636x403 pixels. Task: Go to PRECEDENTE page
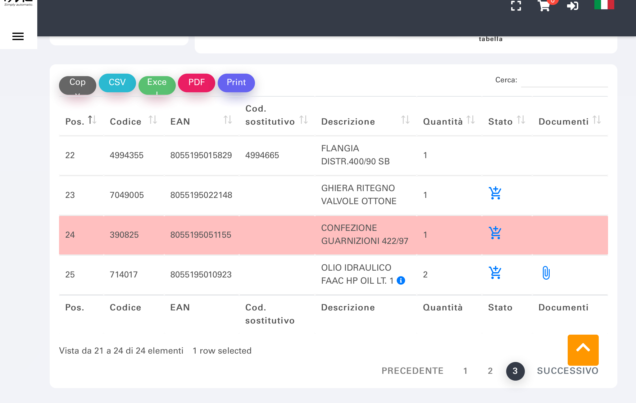[x=412, y=371]
